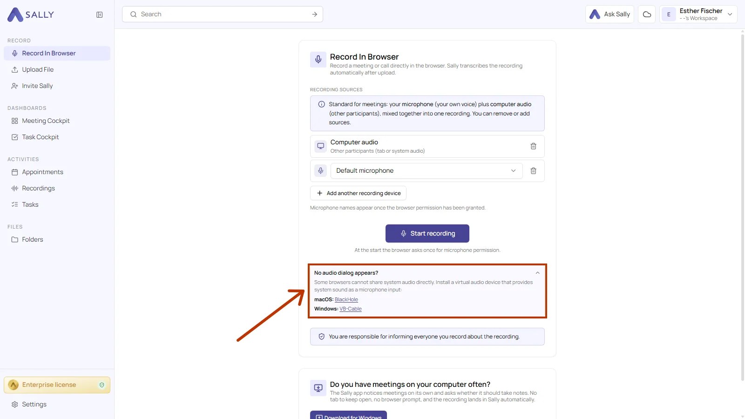Delete the Computer audio source

[x=534, y=146]
